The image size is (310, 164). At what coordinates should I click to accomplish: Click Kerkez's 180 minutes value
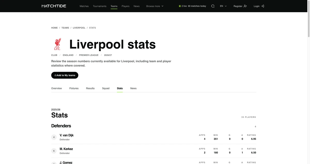click(x=216, y=153)
